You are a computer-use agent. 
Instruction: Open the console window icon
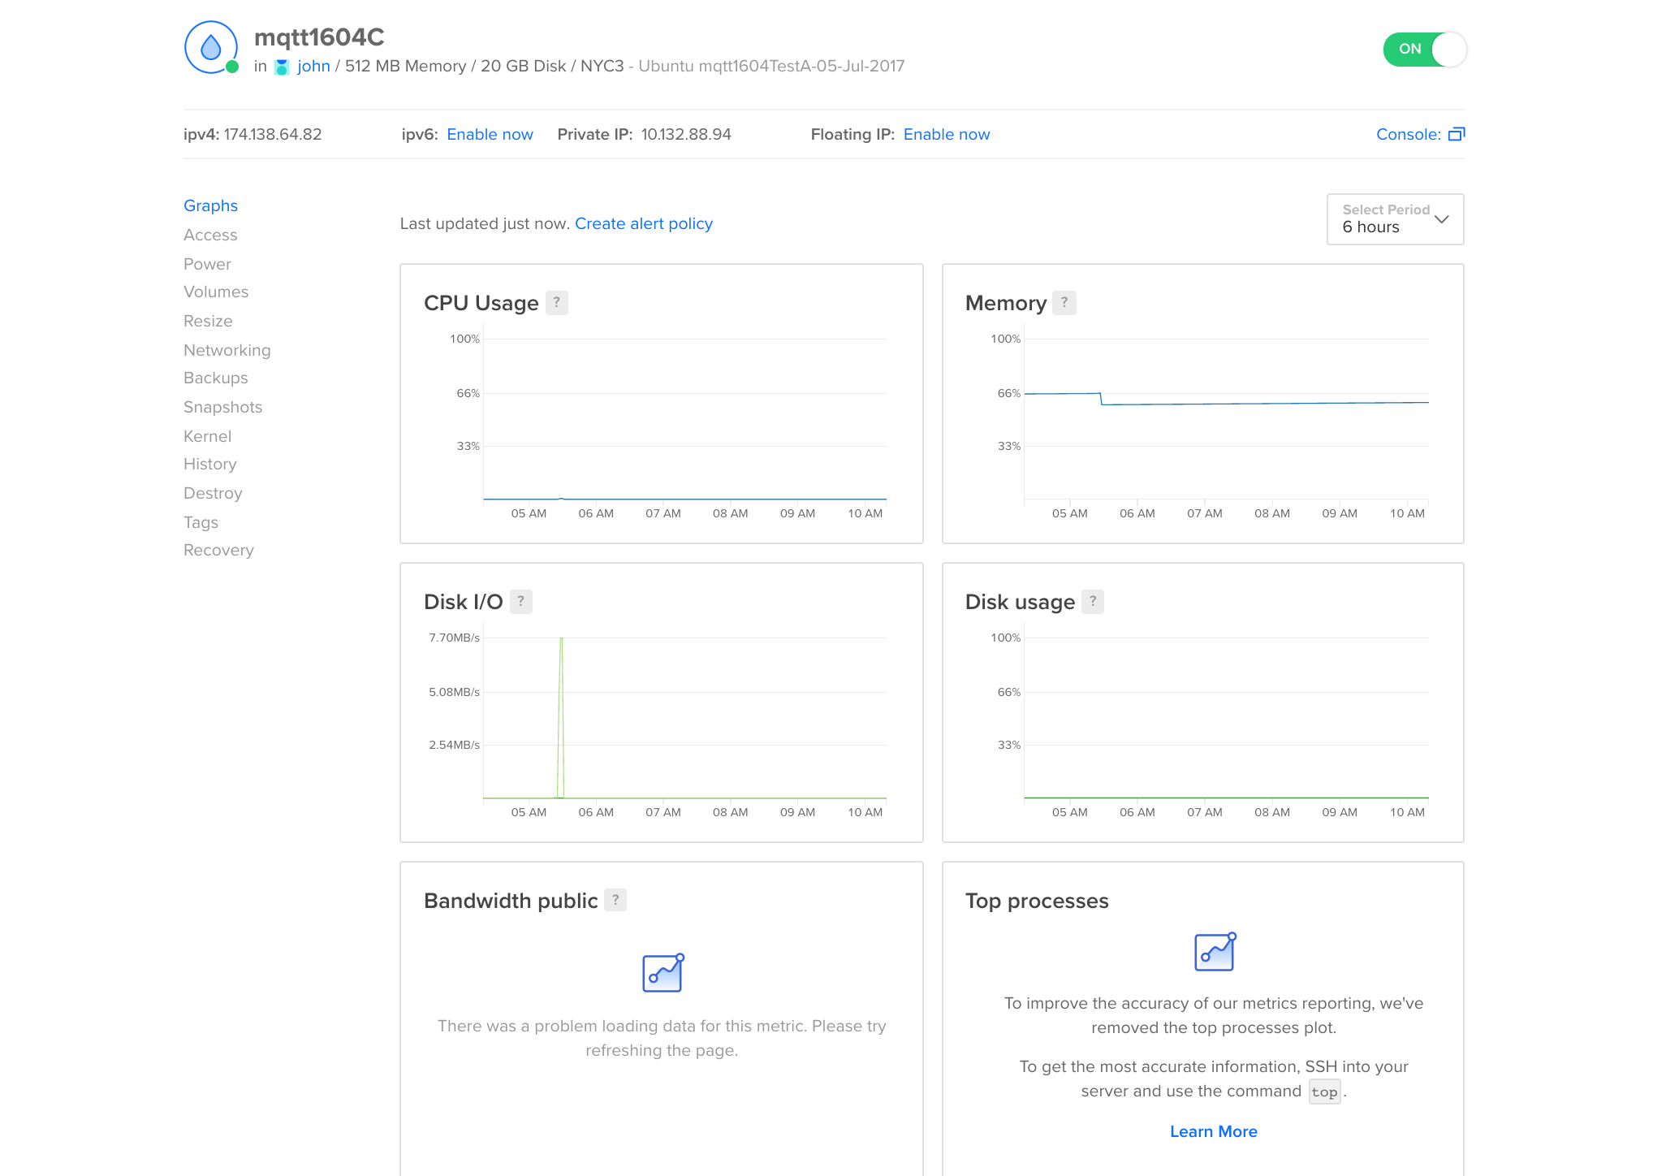pyautogui.click(x=1457, y=134)
